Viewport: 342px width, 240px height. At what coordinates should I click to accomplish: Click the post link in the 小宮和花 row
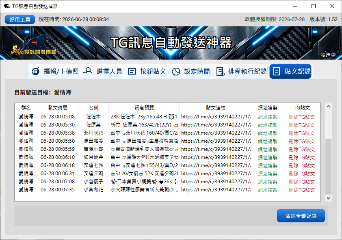216,190
